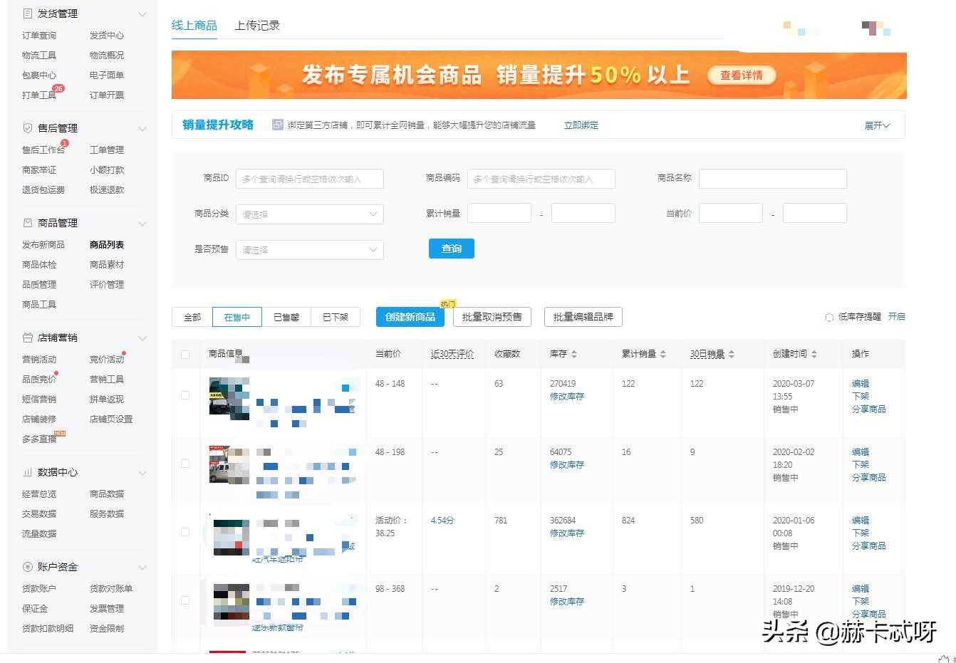This screenshot has height=663, width=956.
Task: Click the sort arrows beside 库存 column
Action: [x=574, y=353]
